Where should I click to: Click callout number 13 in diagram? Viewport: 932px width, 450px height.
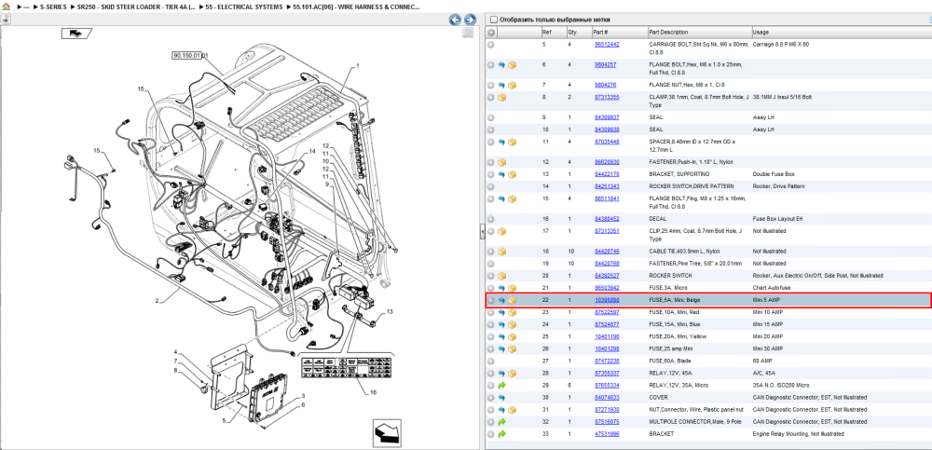[x=390, y=311]
